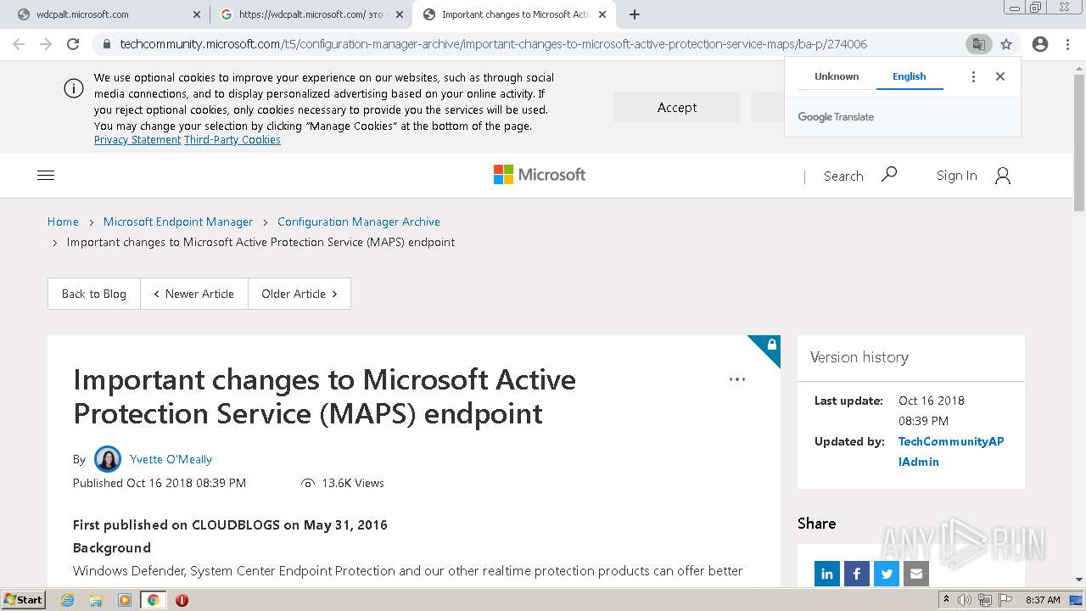Open media player from taskbar
This screenshot has width=1086, height=611.
tap(125, 600)
